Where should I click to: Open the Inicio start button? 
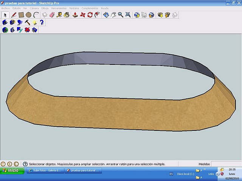click(x=12, y=170)
